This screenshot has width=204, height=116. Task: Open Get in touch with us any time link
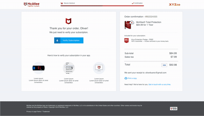click(160, 84)
